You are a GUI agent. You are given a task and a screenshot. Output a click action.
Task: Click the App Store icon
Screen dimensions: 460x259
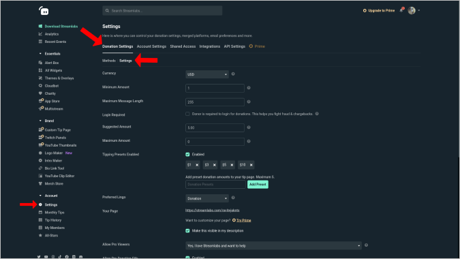(x=41, y=101)
